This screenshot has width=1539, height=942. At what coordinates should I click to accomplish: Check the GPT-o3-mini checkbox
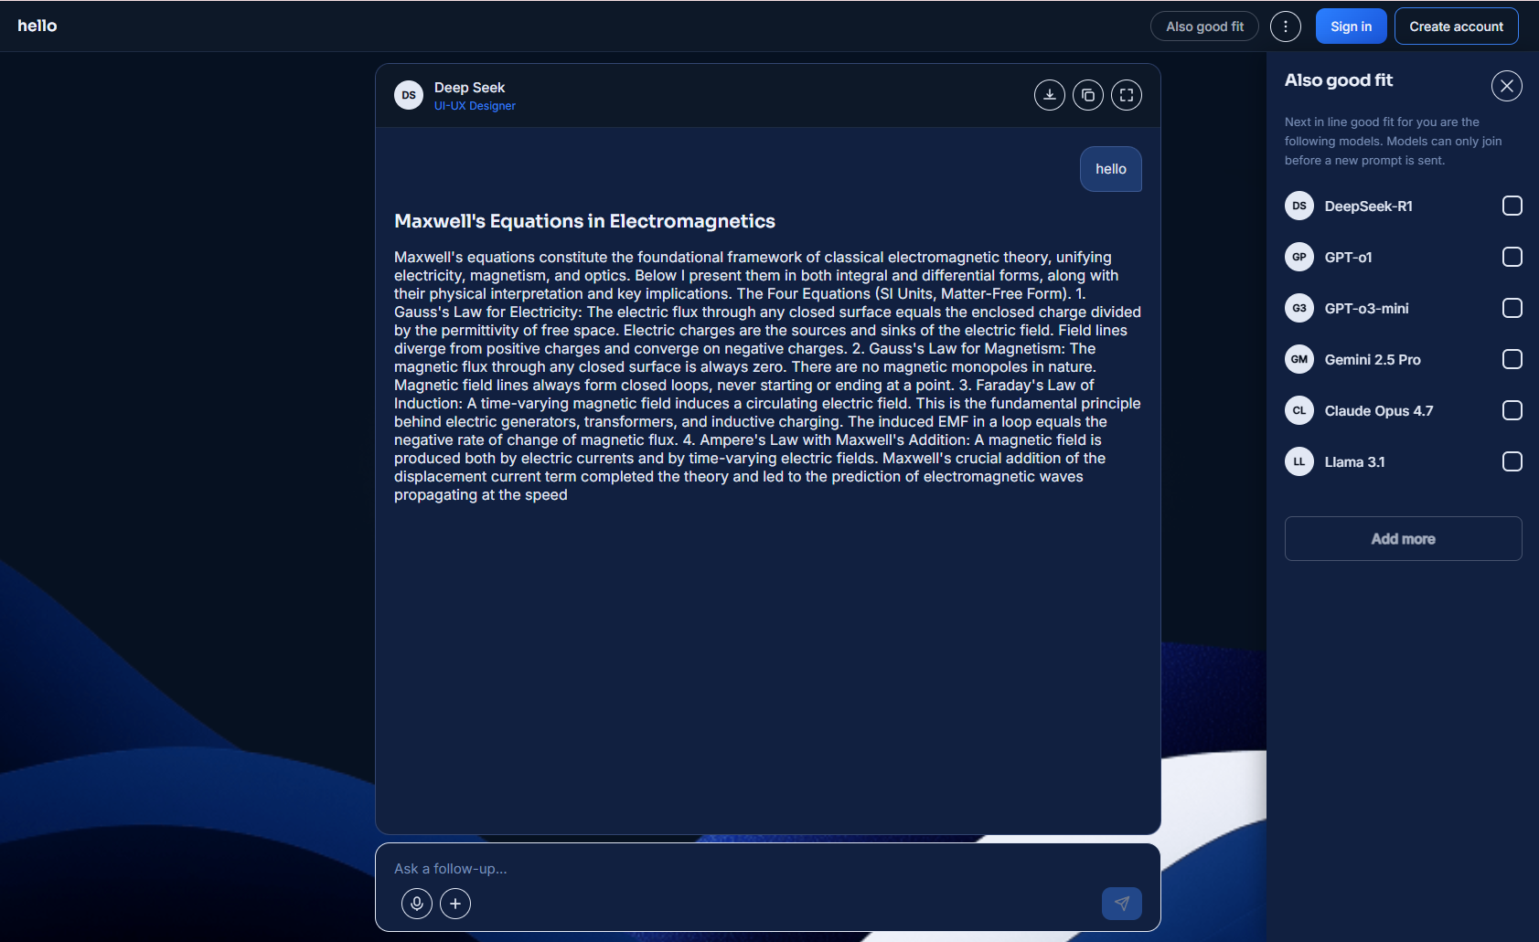pos(1512,308)
